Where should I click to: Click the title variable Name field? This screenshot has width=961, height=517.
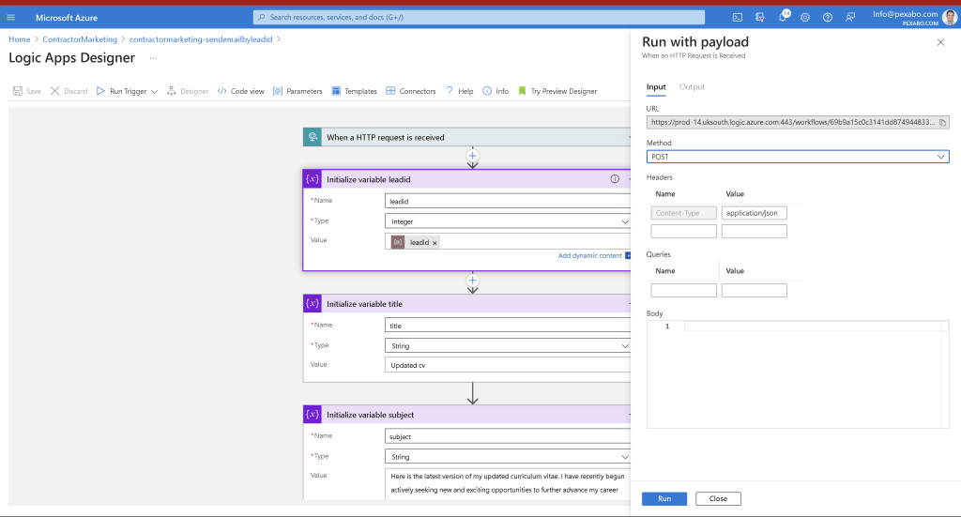pos(508,326)
